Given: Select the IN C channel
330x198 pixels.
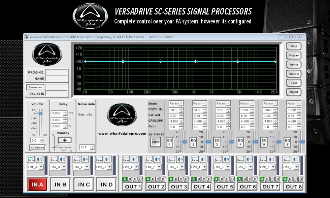Looking at the screenshot, I should tap(84, 184).
